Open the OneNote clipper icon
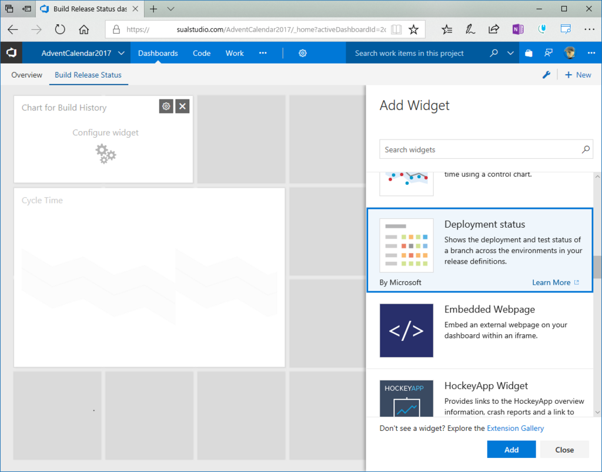The height and width of the screenshot is (472, 602). click(517, 29)
